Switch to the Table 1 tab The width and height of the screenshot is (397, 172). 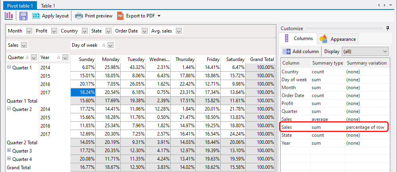pos(48,6)
